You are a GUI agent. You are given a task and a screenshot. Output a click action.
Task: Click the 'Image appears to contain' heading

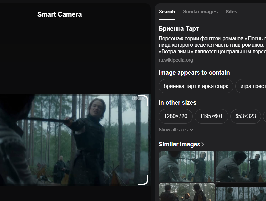(x=194, y=73)
